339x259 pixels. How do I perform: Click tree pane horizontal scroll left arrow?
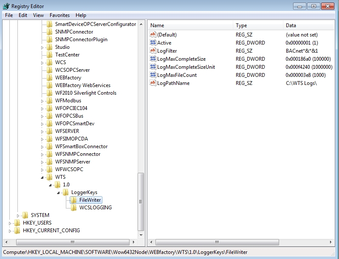point(6,242)
